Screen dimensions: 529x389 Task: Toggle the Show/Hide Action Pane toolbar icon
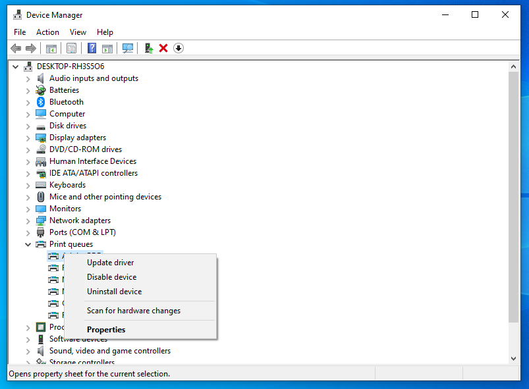pos(107,48)
